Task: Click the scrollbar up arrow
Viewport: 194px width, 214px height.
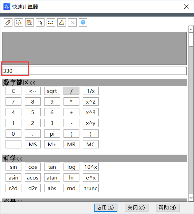Action: tap(191, 29)
